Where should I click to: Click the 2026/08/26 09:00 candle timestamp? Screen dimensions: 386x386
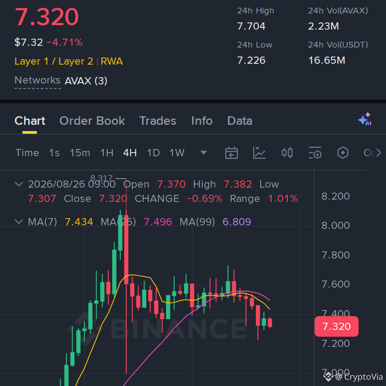(x=71, y=184)
